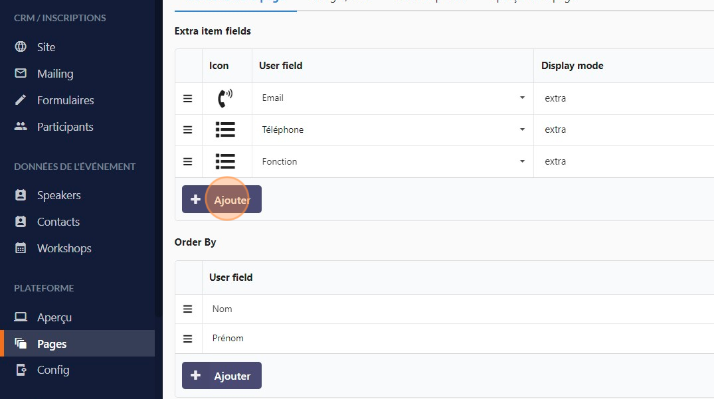Select the Prénom order by field
714x399 pixels.
[228, 339]
